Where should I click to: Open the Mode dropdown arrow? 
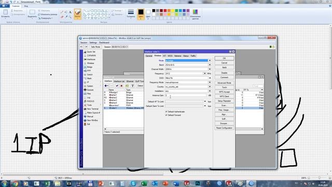[x=210, y=60]
